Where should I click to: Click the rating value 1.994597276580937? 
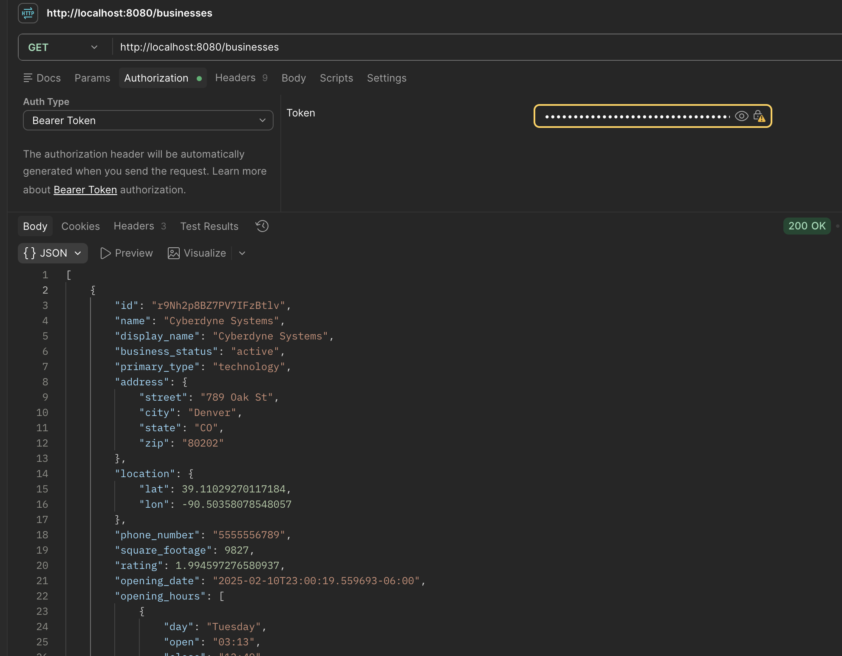point(227,566)
